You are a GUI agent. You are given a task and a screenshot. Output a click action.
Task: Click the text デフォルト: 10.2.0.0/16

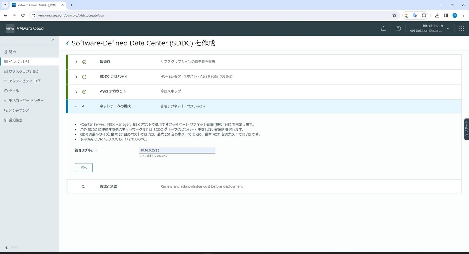pyautogui.click(x=153, y=156)
